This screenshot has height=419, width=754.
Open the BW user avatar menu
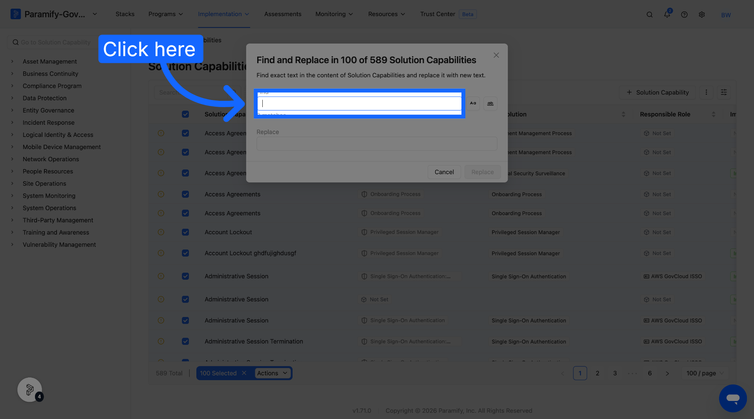coord(726,15)
